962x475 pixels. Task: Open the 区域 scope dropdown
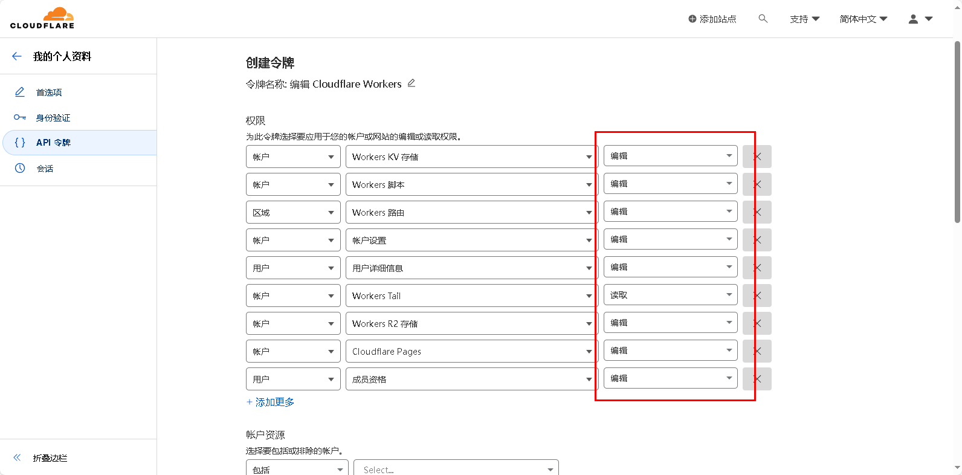293,212
